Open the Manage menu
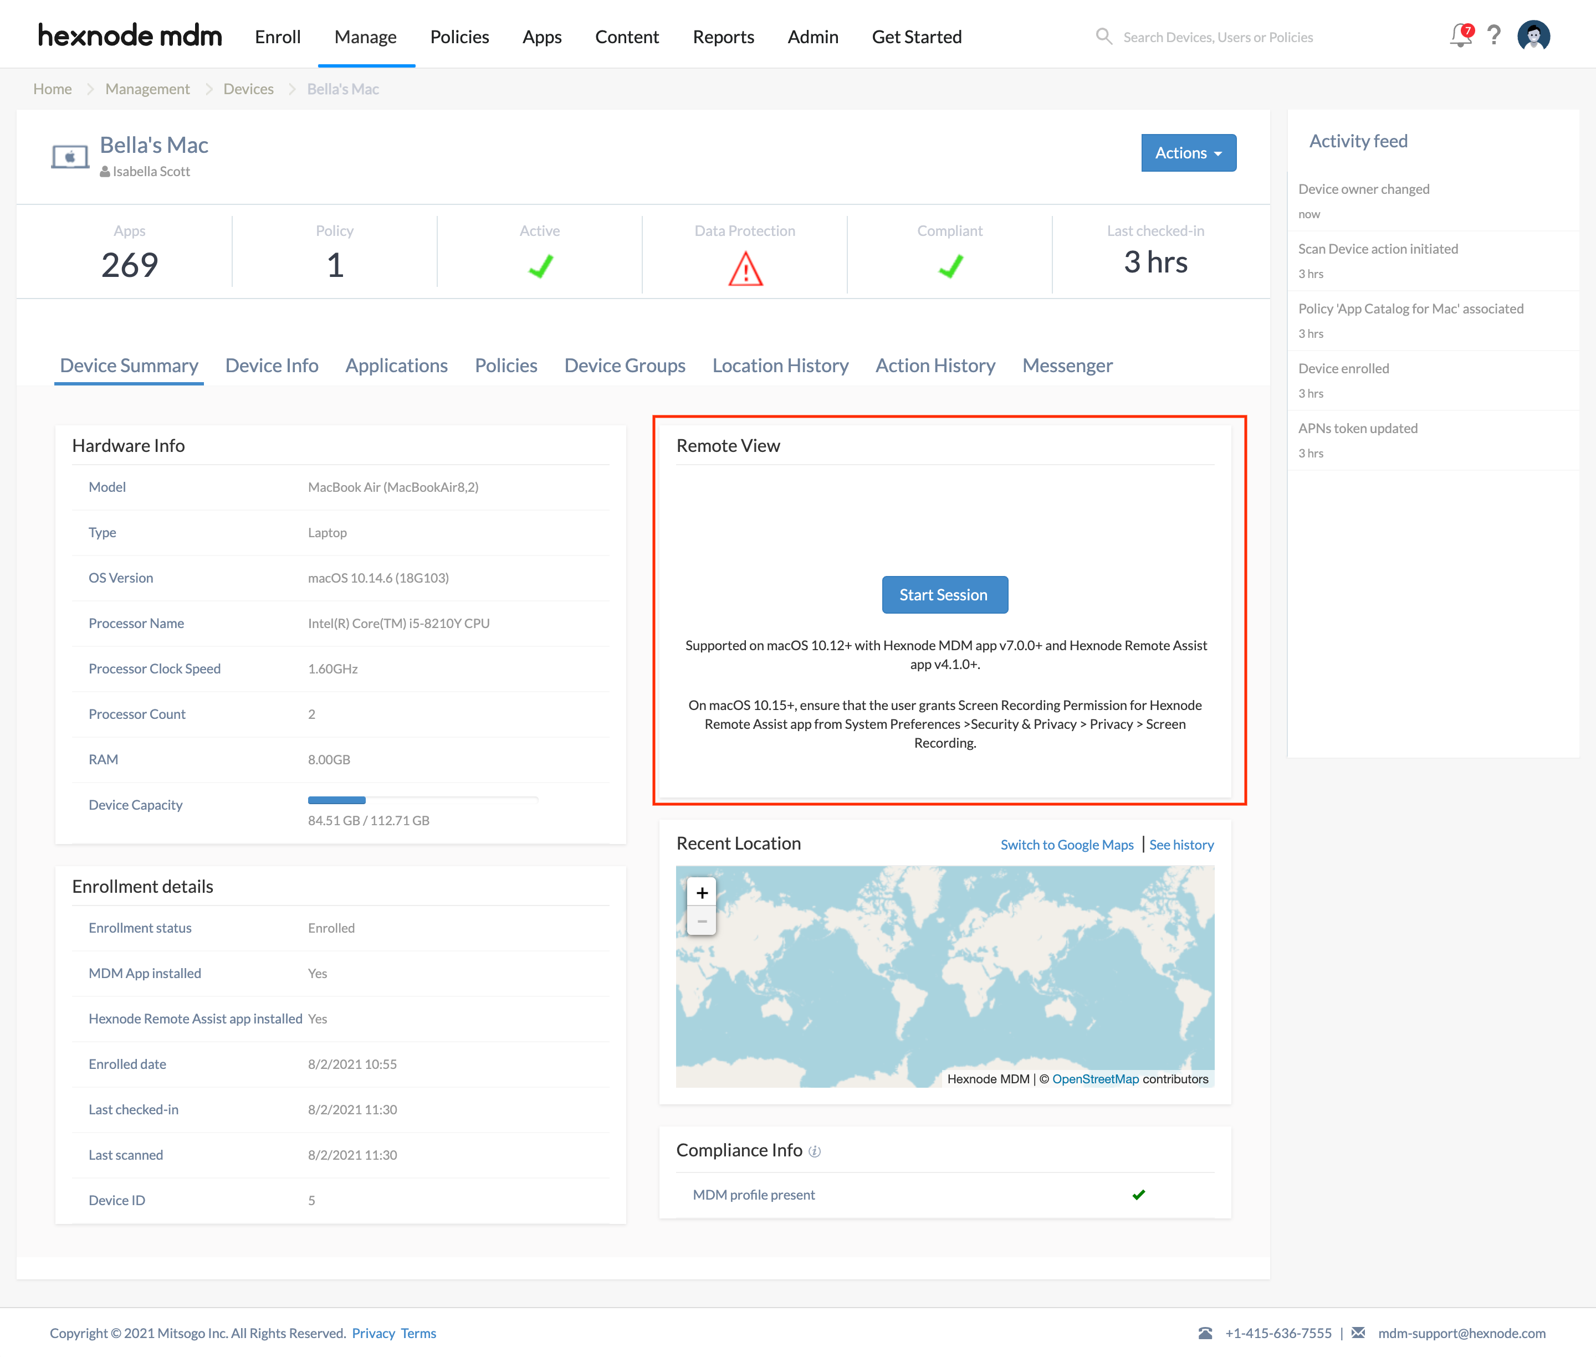The height and width of the screenshot is (1358, 1596). coord(365,37)
